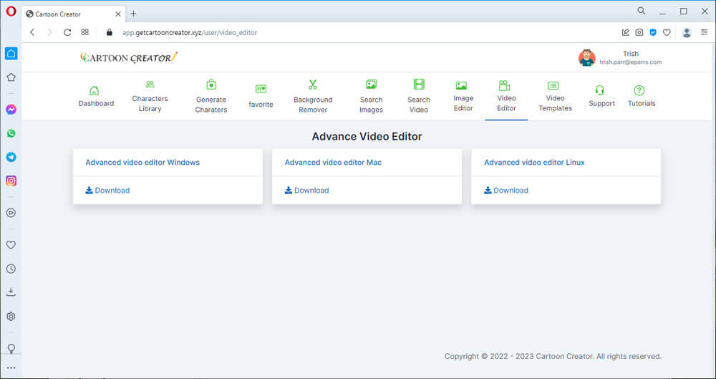The width and height of the screenshot is (716, 379).
Task: Click the ad blocker shield icon
Action: point(653,32)
